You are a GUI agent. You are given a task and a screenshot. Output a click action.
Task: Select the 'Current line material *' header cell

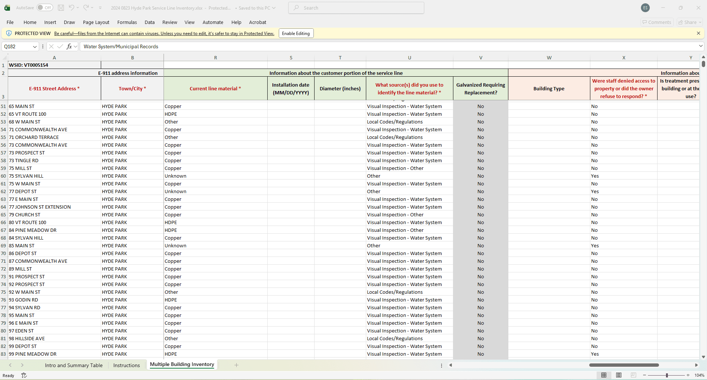pos(216,88)
